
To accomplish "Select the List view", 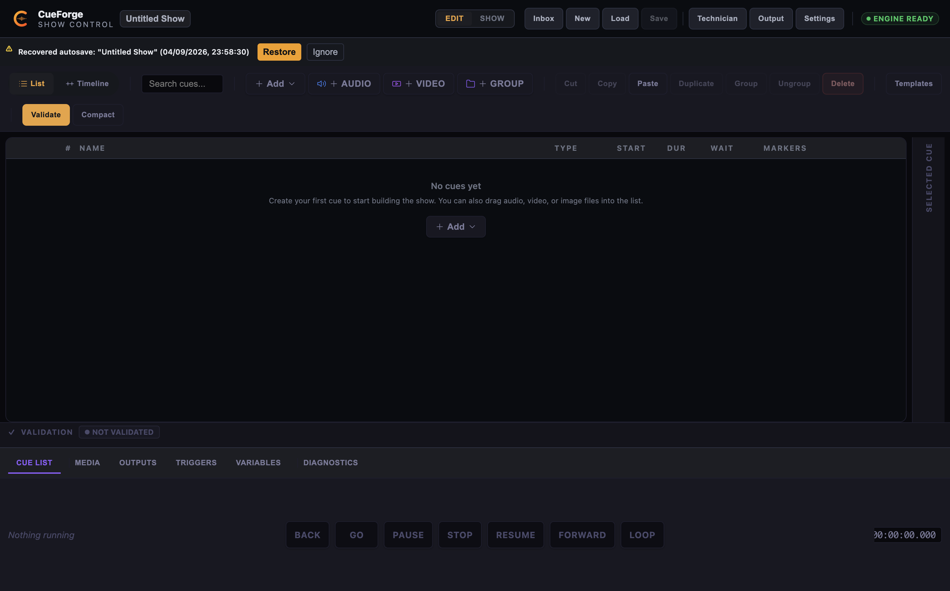I will tap(32, 84).
